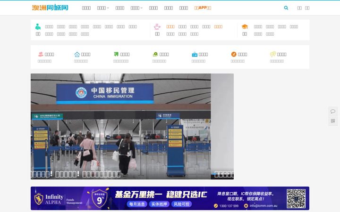Image resolution: width=340 pixels, height=212 pixels.
Task: Click the 9% shield badge in banner
Action: (x=99, y=199)
